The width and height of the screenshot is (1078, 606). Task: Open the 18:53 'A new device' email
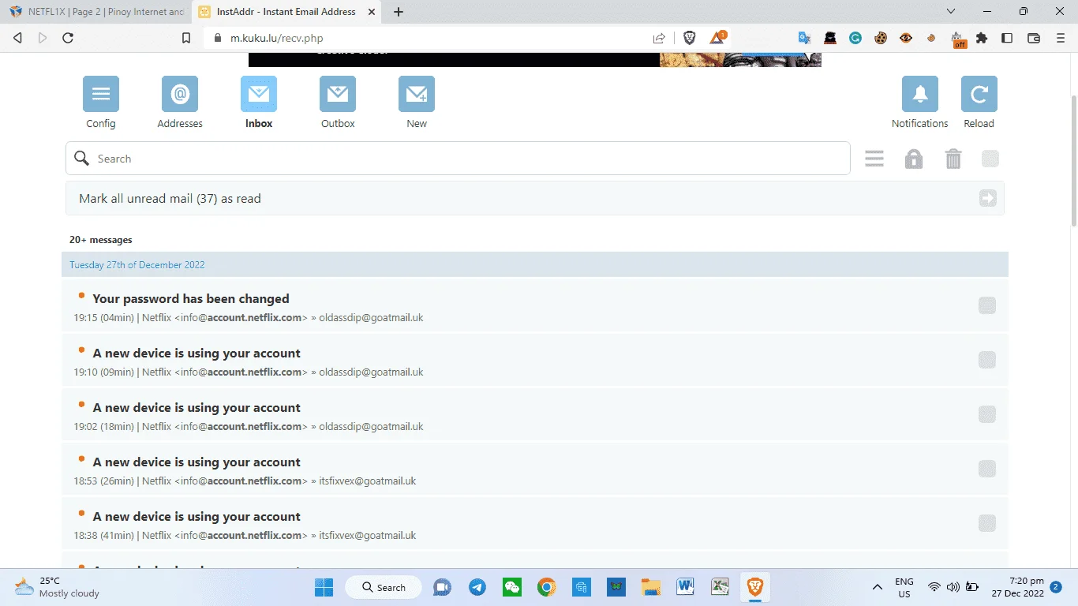pyautogui.click(x=197, y=462)
